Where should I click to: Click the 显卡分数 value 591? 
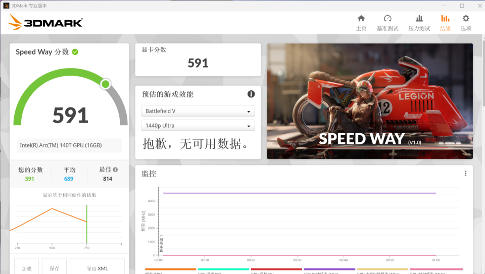[x=198, y=63]
